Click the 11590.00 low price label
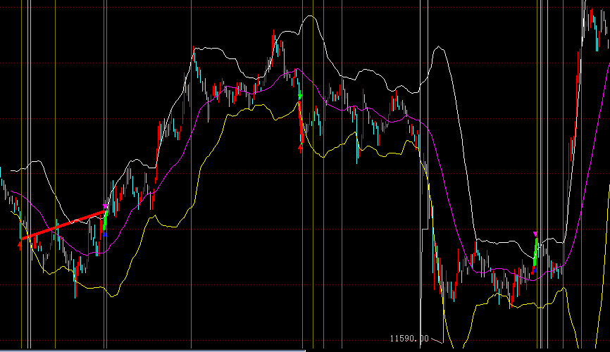The width and height of the screenshot is (610, 352). tap(409, 339)
